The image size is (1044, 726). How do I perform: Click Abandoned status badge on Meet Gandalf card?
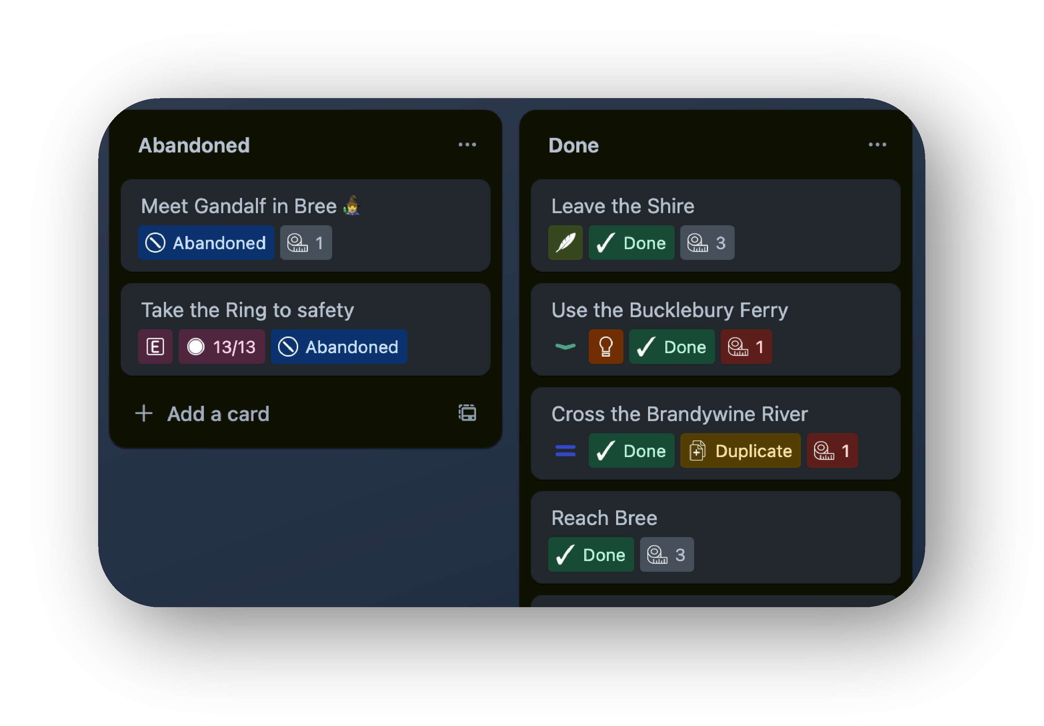206,243
